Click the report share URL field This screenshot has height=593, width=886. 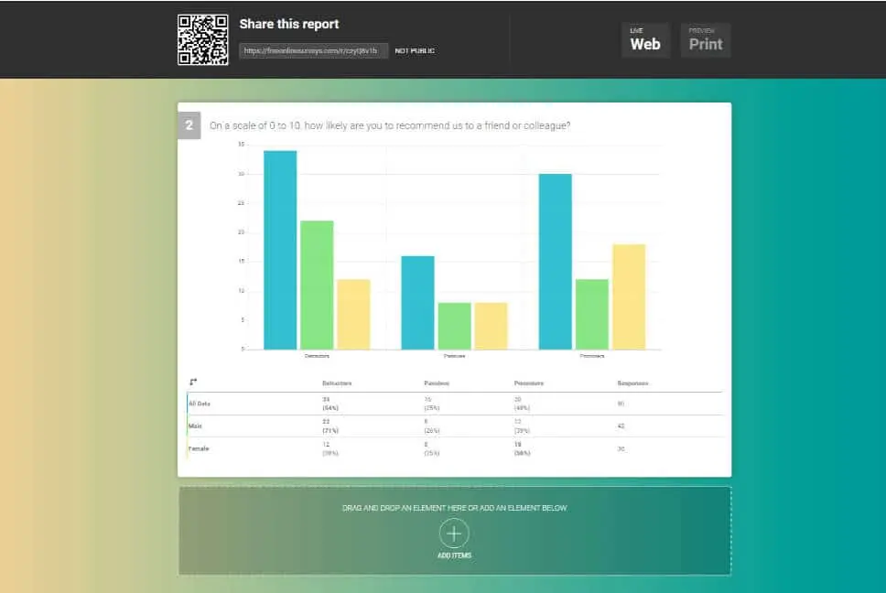tap(313, 51)
